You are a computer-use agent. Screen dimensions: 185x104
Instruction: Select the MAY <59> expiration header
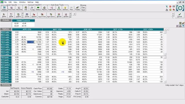click(58, 29)
